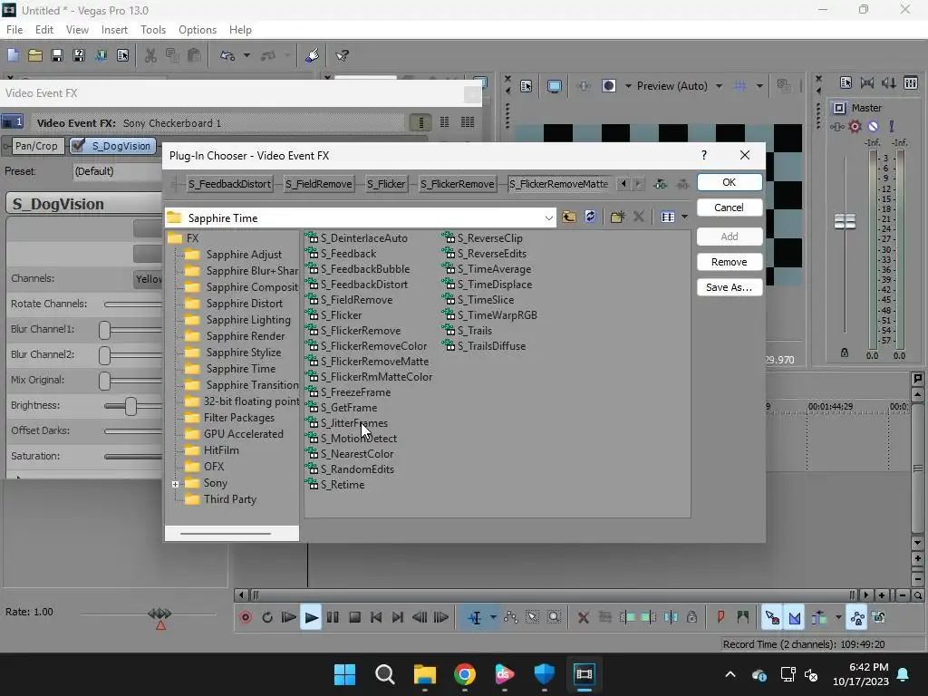Open the Undo history dropdown arrow

(x=246, y=55)
